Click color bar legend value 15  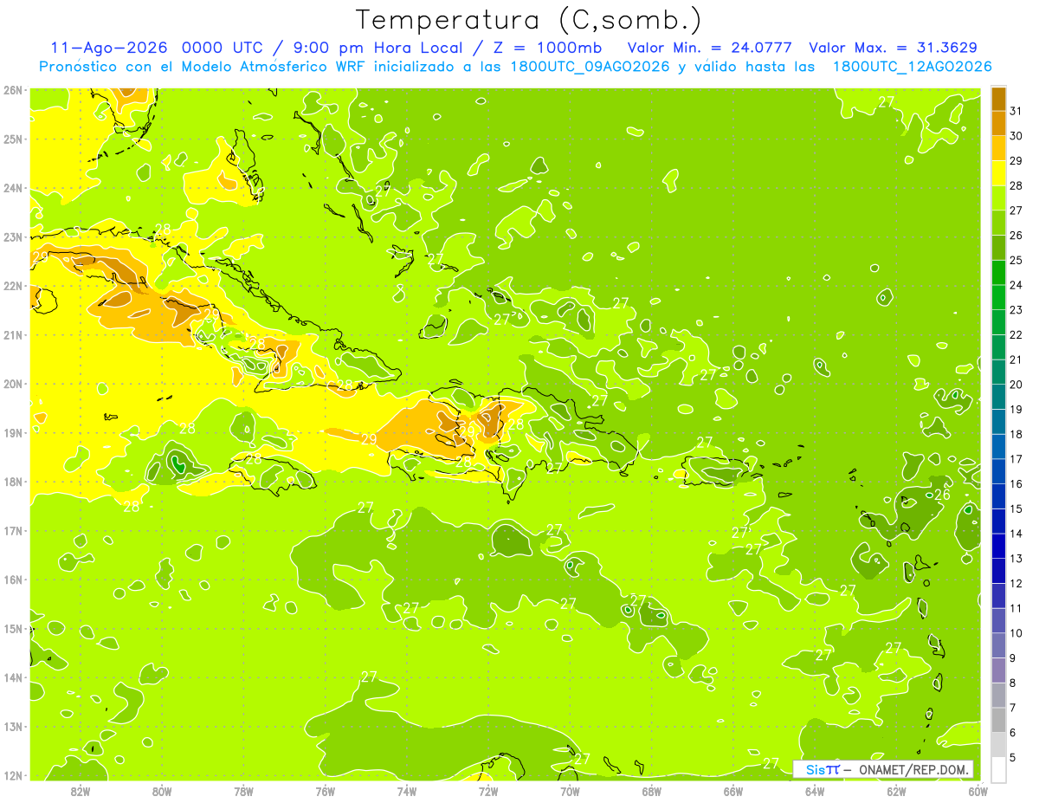click(x=1016, y=508)
